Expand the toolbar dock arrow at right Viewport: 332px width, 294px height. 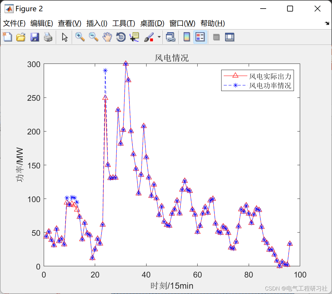[327, 23]
